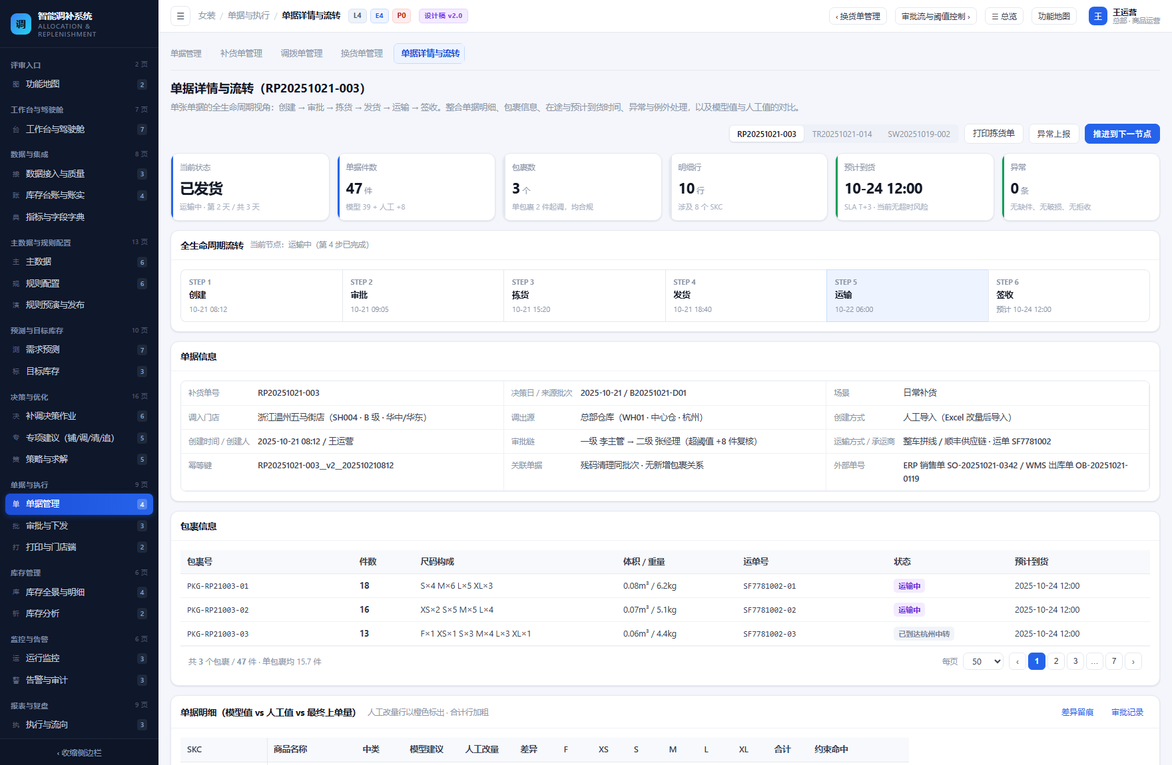This screenshot has width=1172, height=765.
Task: Open the per-page 50 dropdown
Action: click(983, 661)
